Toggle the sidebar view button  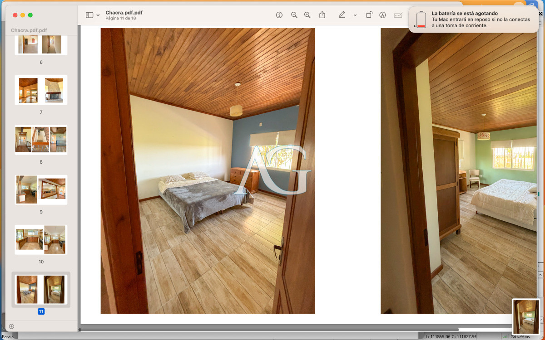point(89,15)
